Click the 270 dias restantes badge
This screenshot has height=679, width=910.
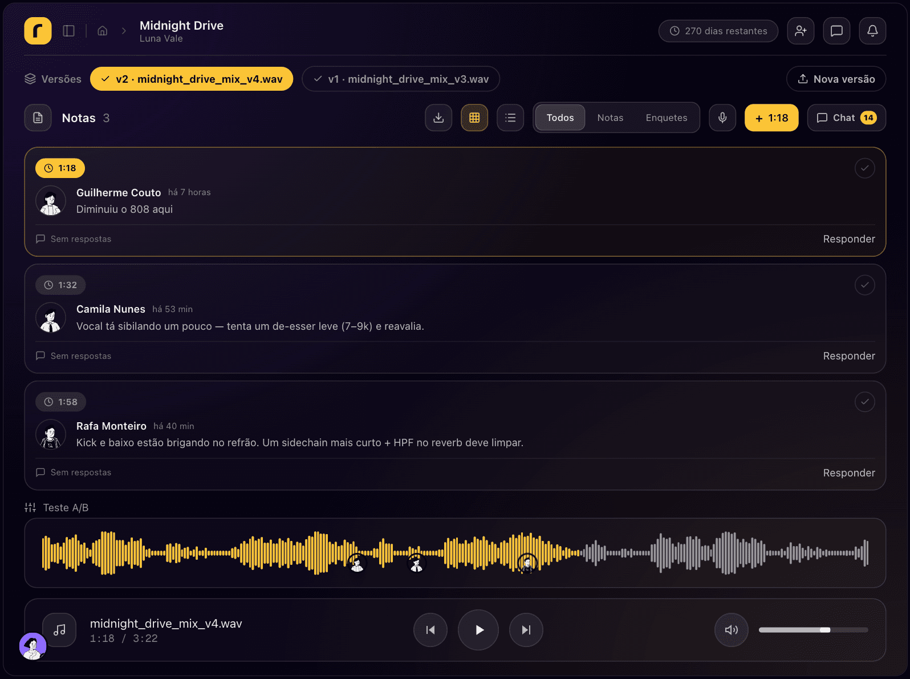pyautogui.click(x=718, y=31)
